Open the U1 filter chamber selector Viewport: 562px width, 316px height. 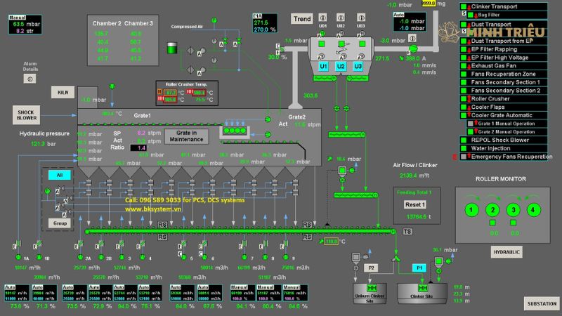(x=324, y=66)
